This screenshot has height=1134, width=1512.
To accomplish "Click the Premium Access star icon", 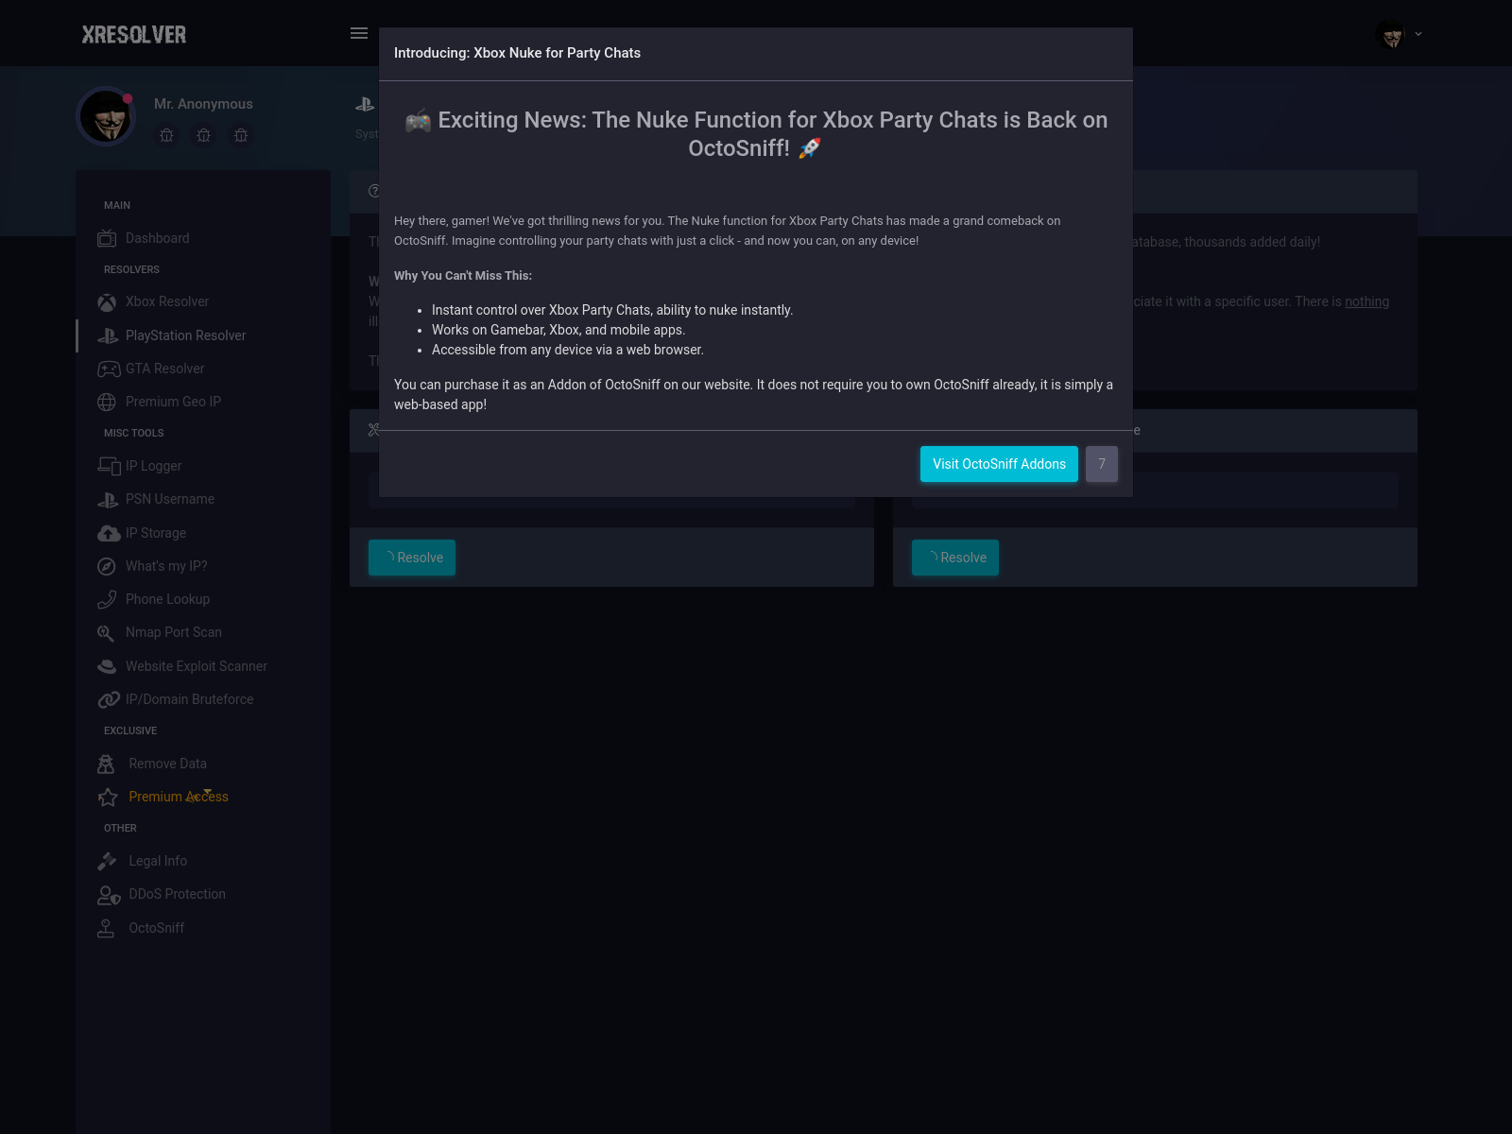I will (108, 797).
